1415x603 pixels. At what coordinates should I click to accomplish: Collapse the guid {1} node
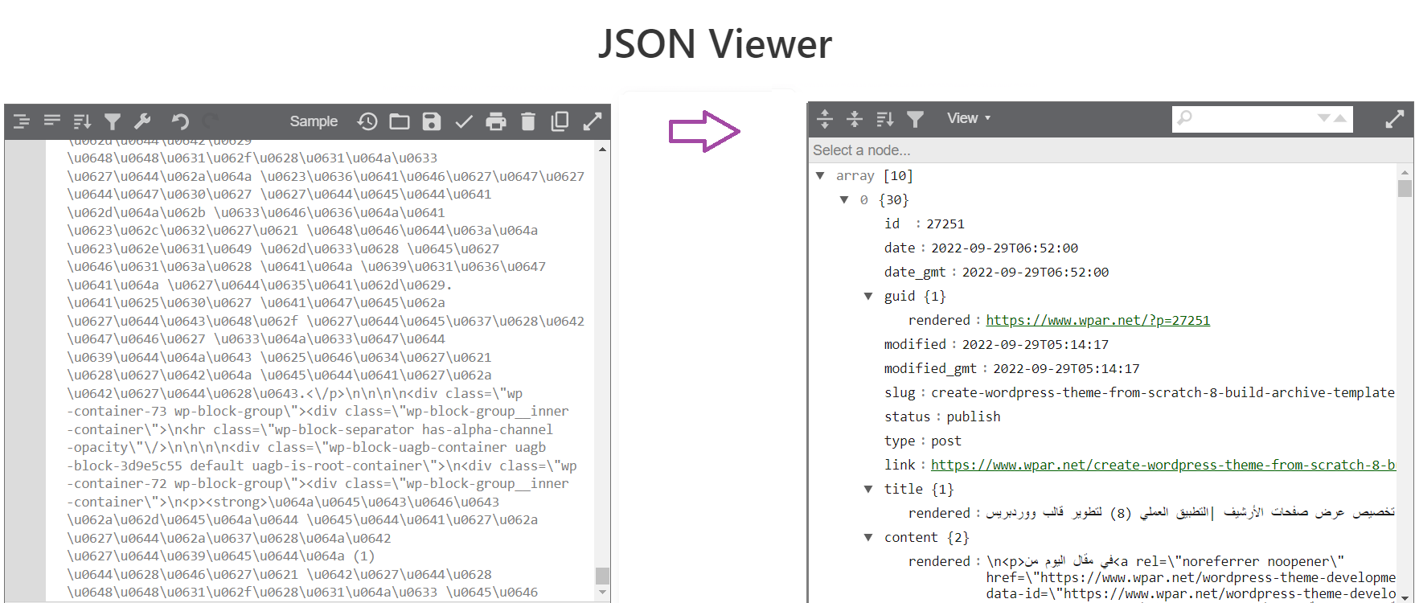pos(868,296)
